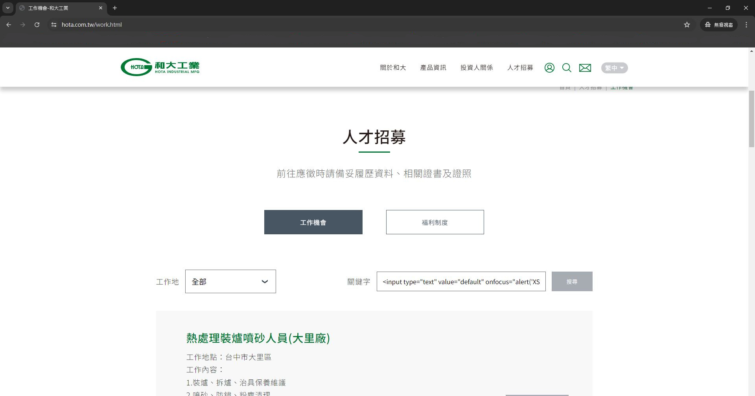Open the 工作地 全部 dropdown
The height and width of the screenshot is (396, 755).
click(230, 281)
